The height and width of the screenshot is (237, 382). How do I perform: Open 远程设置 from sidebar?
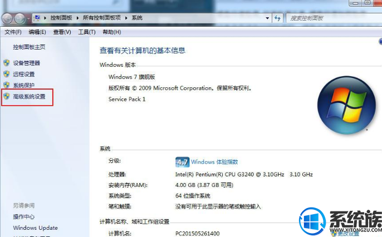(23, 74)
